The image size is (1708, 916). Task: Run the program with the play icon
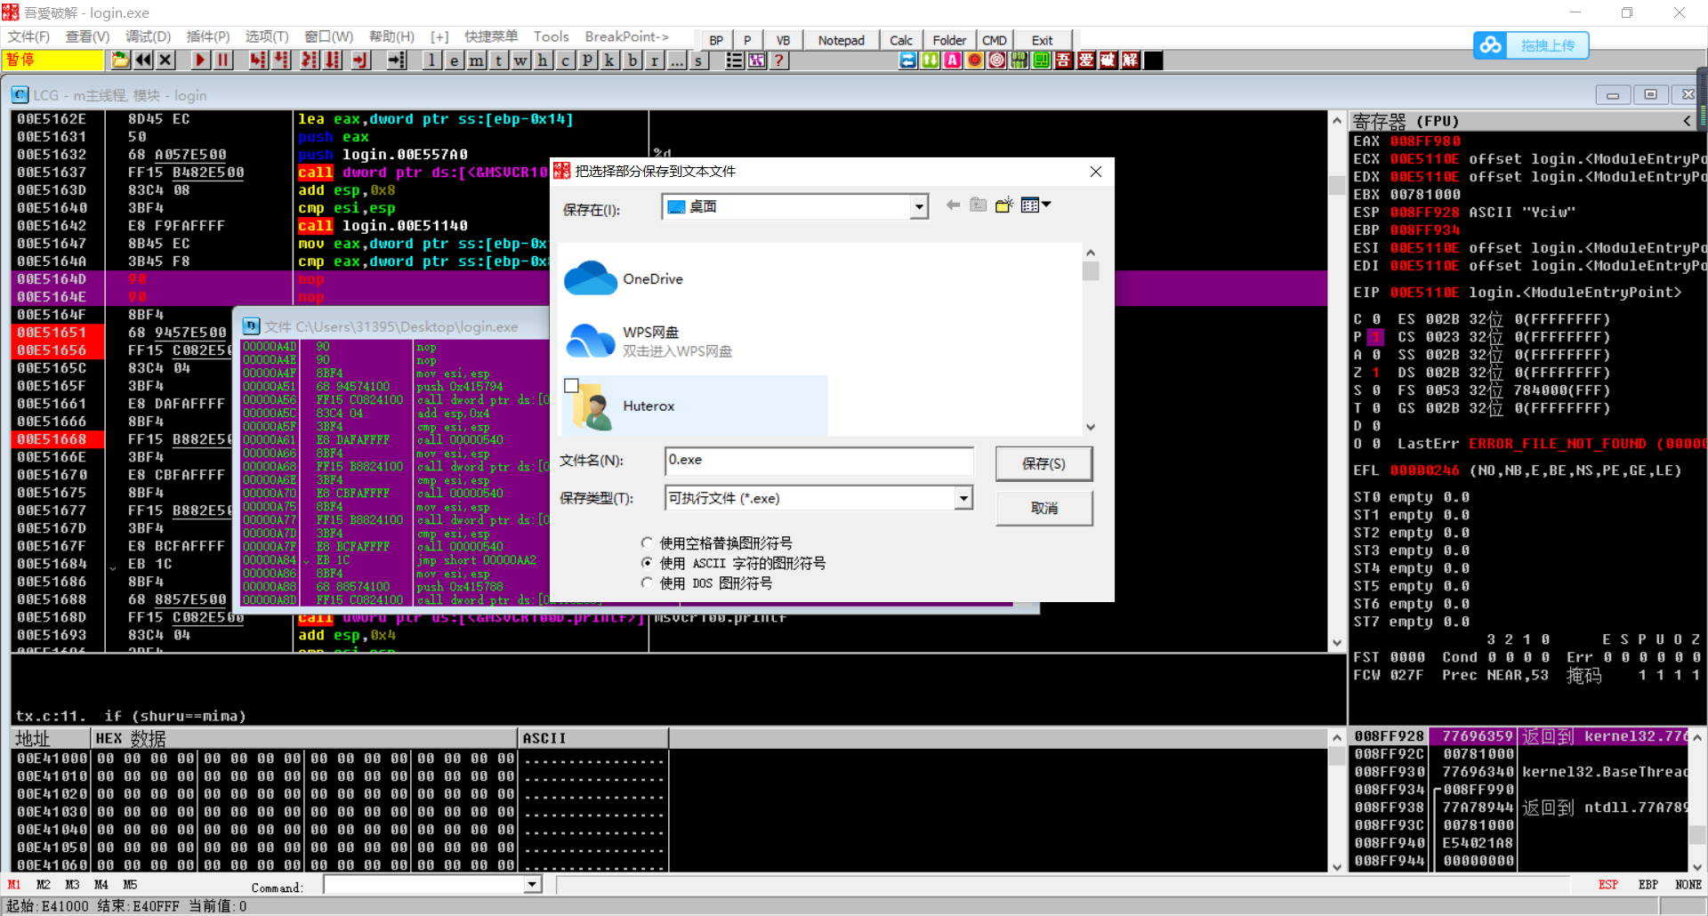[200, 60]
